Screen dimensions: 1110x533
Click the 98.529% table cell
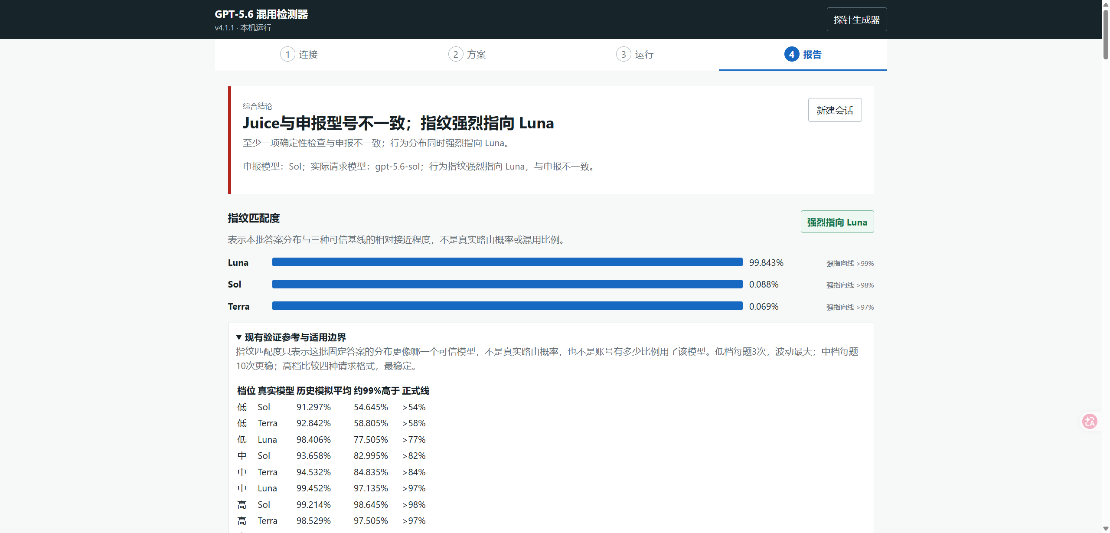313,521
